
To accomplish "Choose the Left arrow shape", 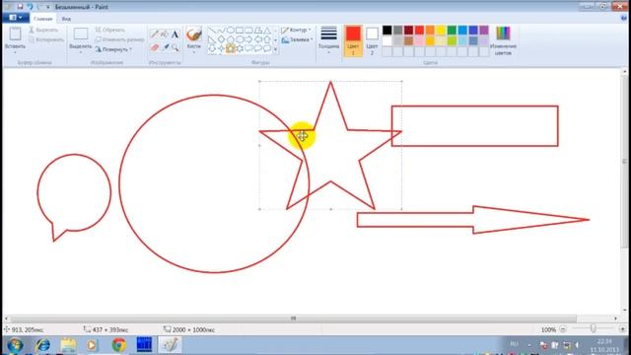I will pyautogui.click(x=258, y=39).
